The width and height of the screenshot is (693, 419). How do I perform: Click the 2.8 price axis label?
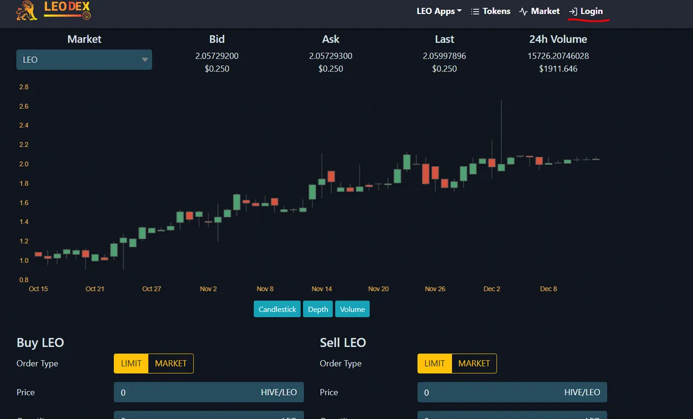coord(24,87)
